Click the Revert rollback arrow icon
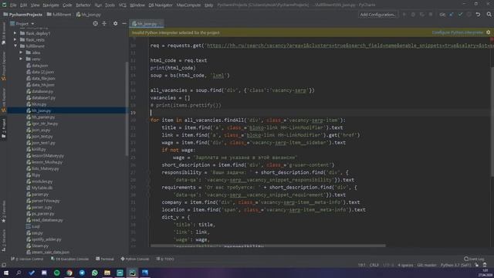The image size is (494, 278). [x=478, y=15]
